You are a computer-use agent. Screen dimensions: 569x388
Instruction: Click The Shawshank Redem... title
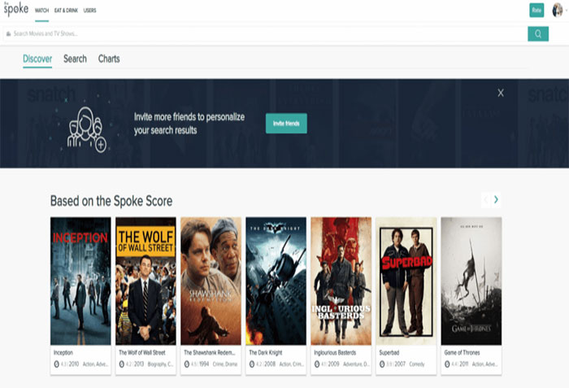(x=210, y=353)
